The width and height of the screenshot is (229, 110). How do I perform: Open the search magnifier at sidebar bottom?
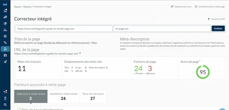click(5, 105)
